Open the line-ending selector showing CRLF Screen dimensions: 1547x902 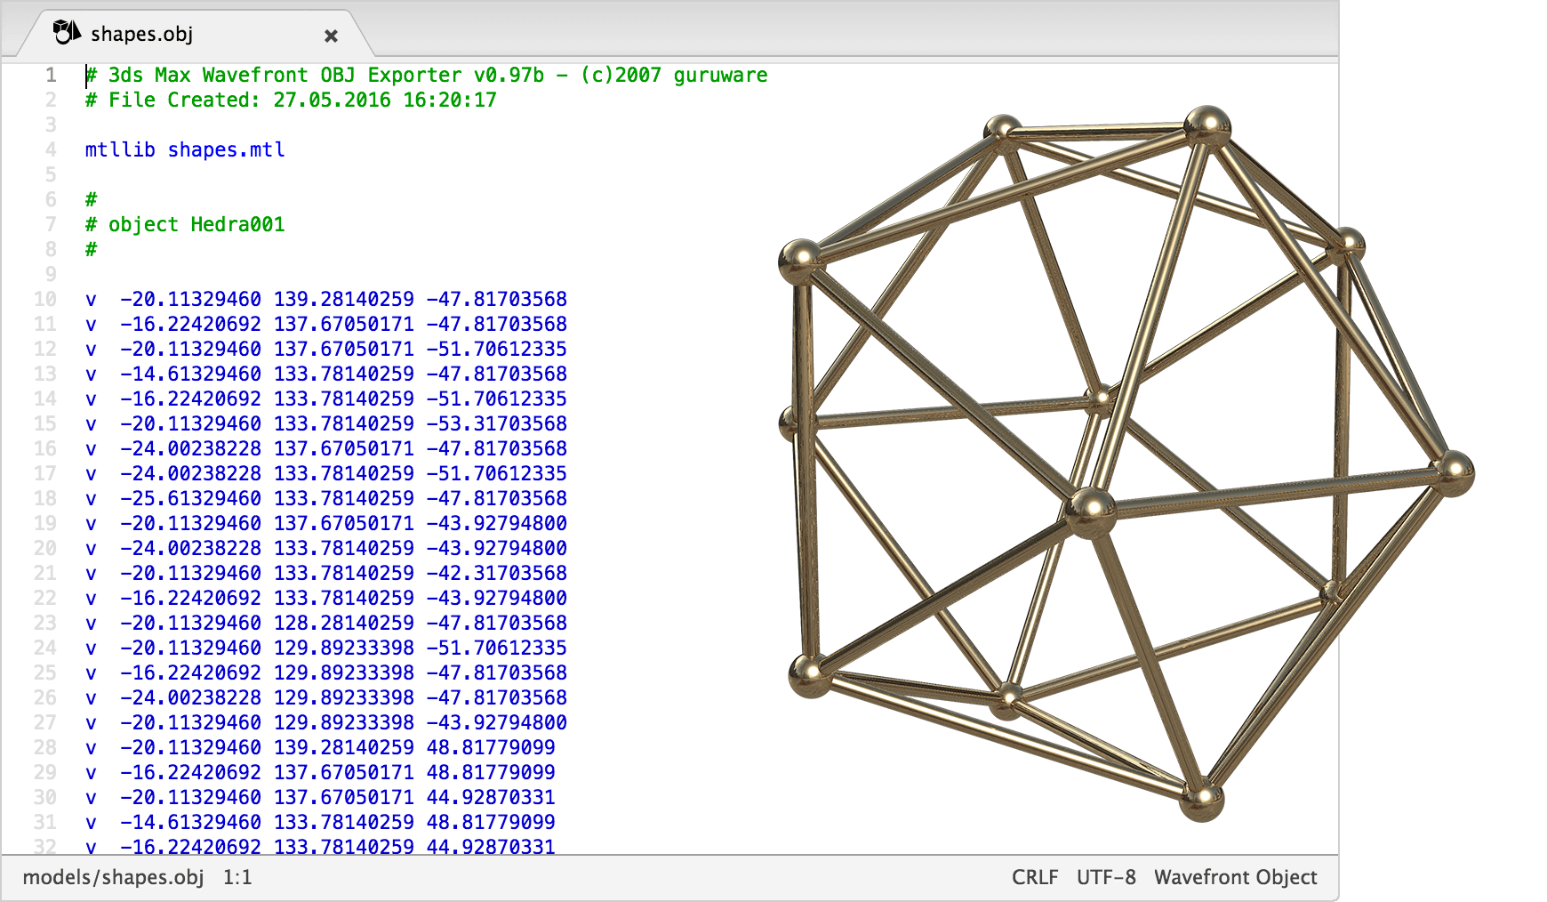[1034, 876]
